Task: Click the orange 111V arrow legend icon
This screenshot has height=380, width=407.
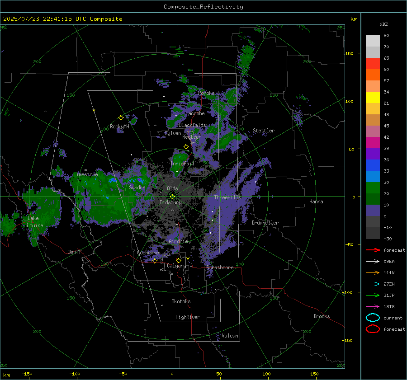Action: tap(373, 272)
